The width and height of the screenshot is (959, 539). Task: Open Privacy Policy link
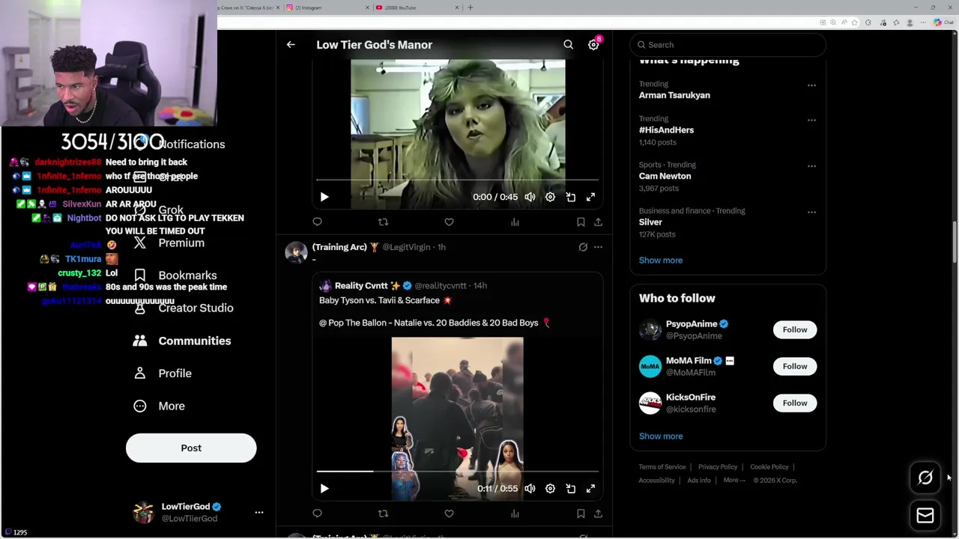click(x=718, y=467)
